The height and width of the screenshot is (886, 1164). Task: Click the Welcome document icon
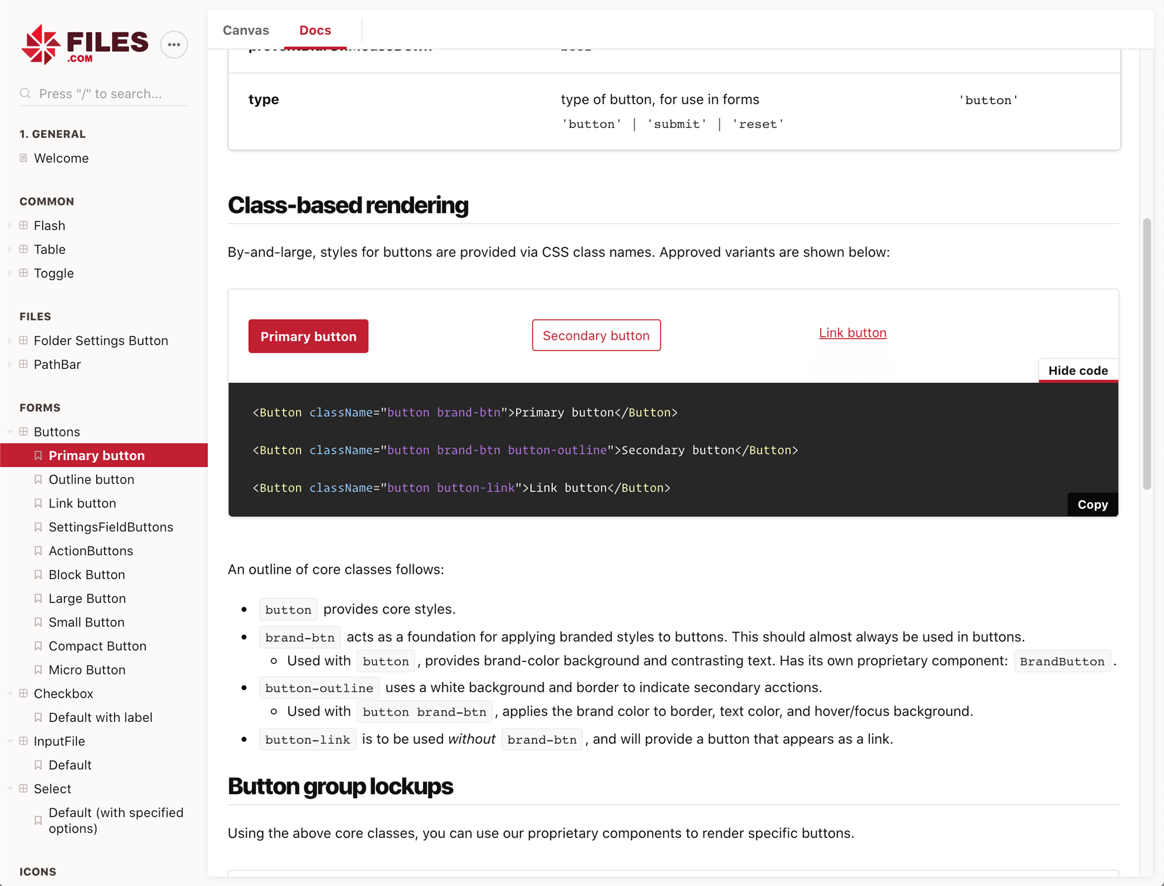[23, 158]
